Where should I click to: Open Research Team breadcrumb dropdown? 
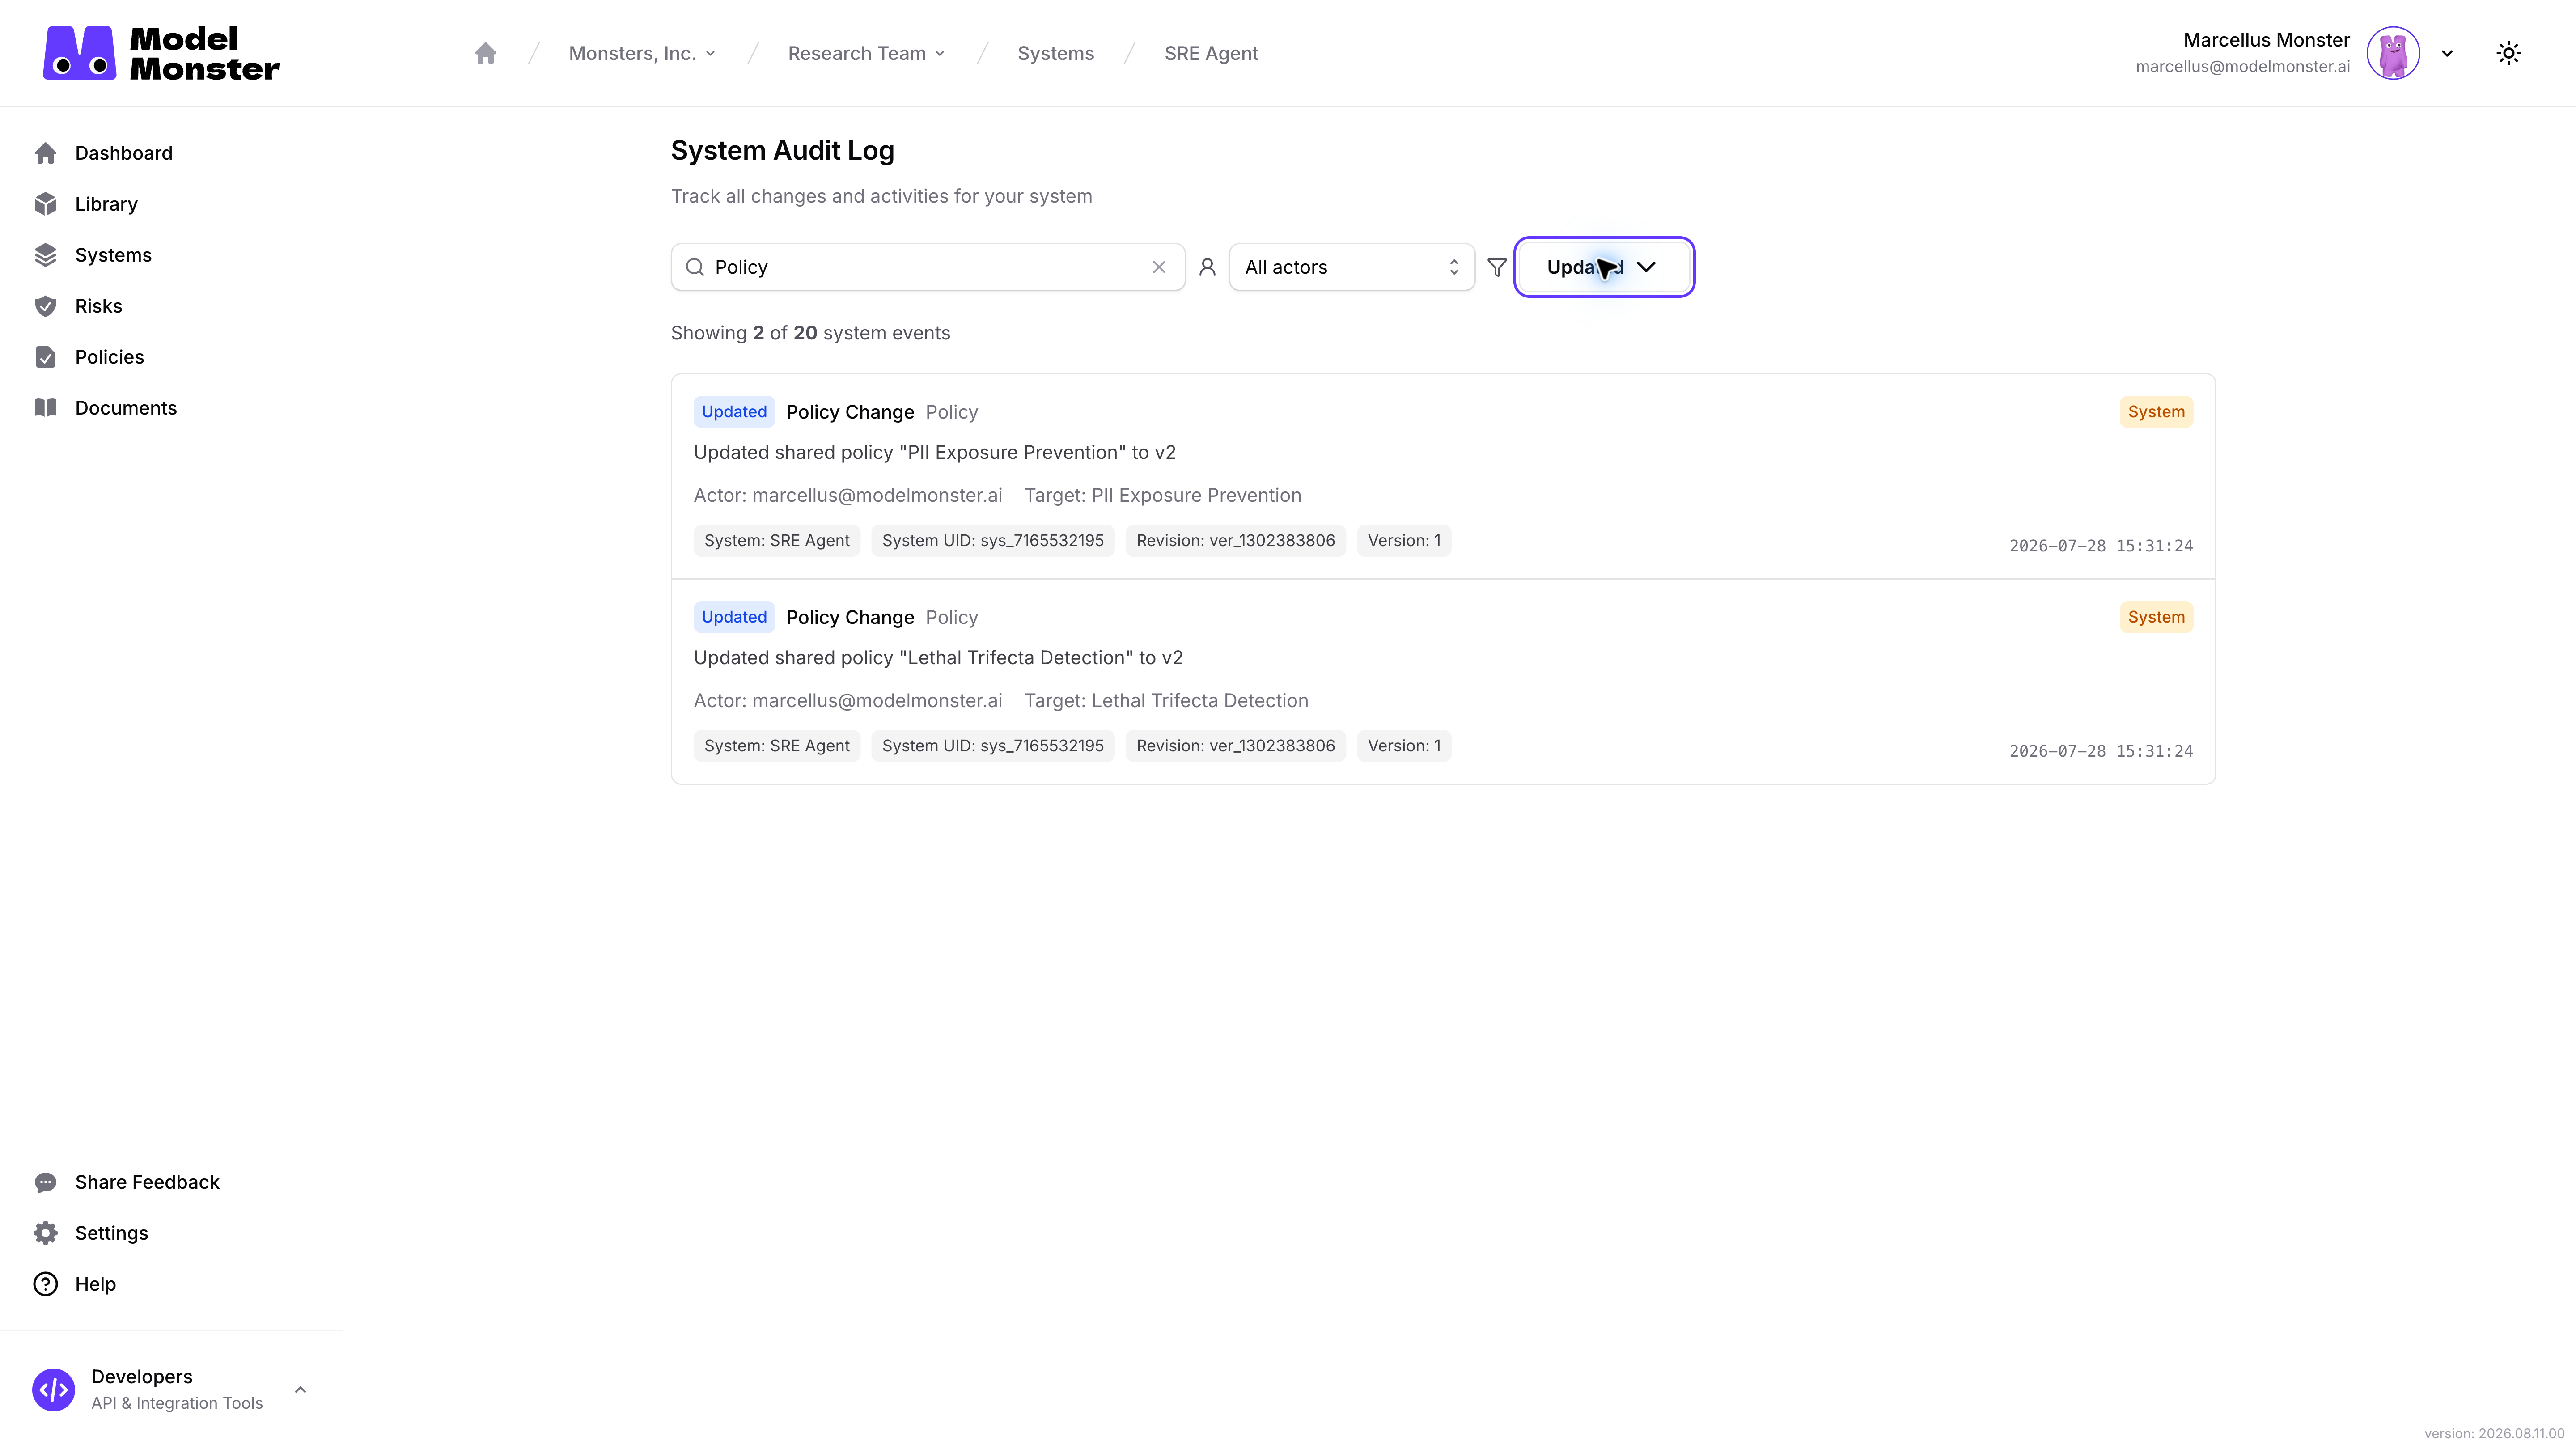(866, 53)
